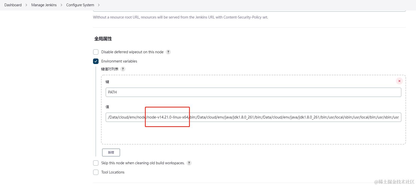Click the 新增 button

[x=111, y=152]
